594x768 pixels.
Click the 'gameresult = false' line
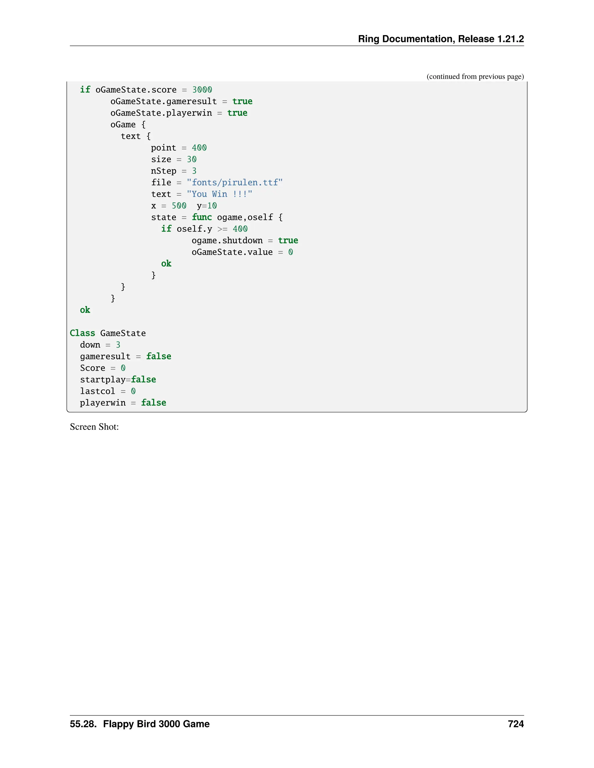[125, 356]
